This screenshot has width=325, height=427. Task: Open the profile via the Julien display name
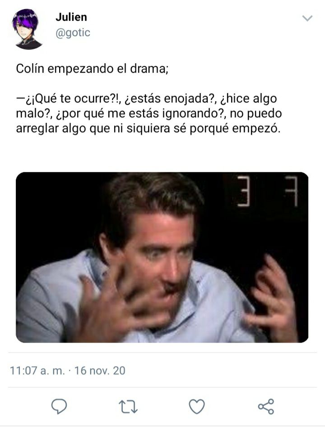(x=71, y=17)
